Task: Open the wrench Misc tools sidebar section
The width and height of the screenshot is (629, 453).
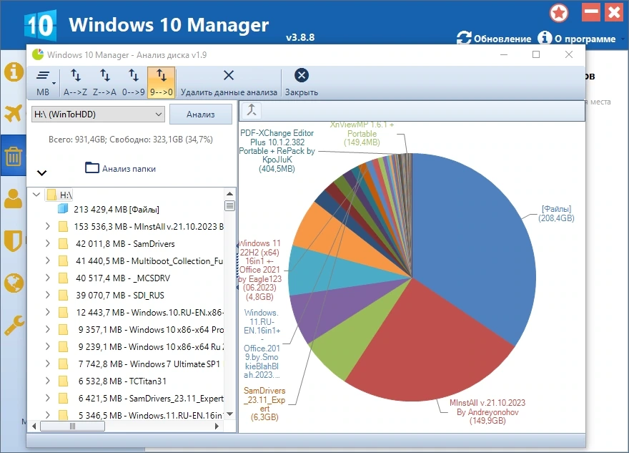Action: 14,326
